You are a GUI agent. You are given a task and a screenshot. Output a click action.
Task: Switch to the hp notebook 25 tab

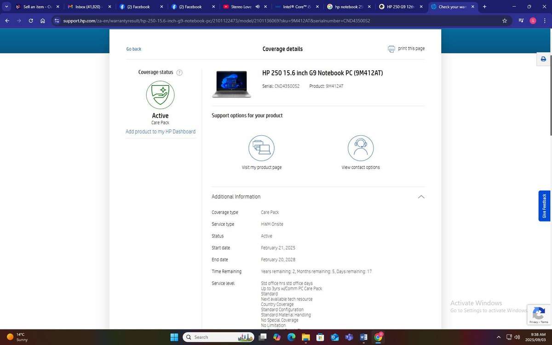tap(349, 6)
